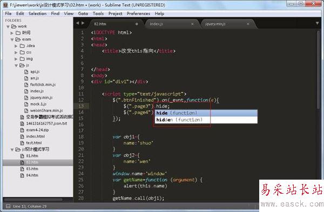Expand the css folder
Screen dimensions: 324x212
coord(16,53)
